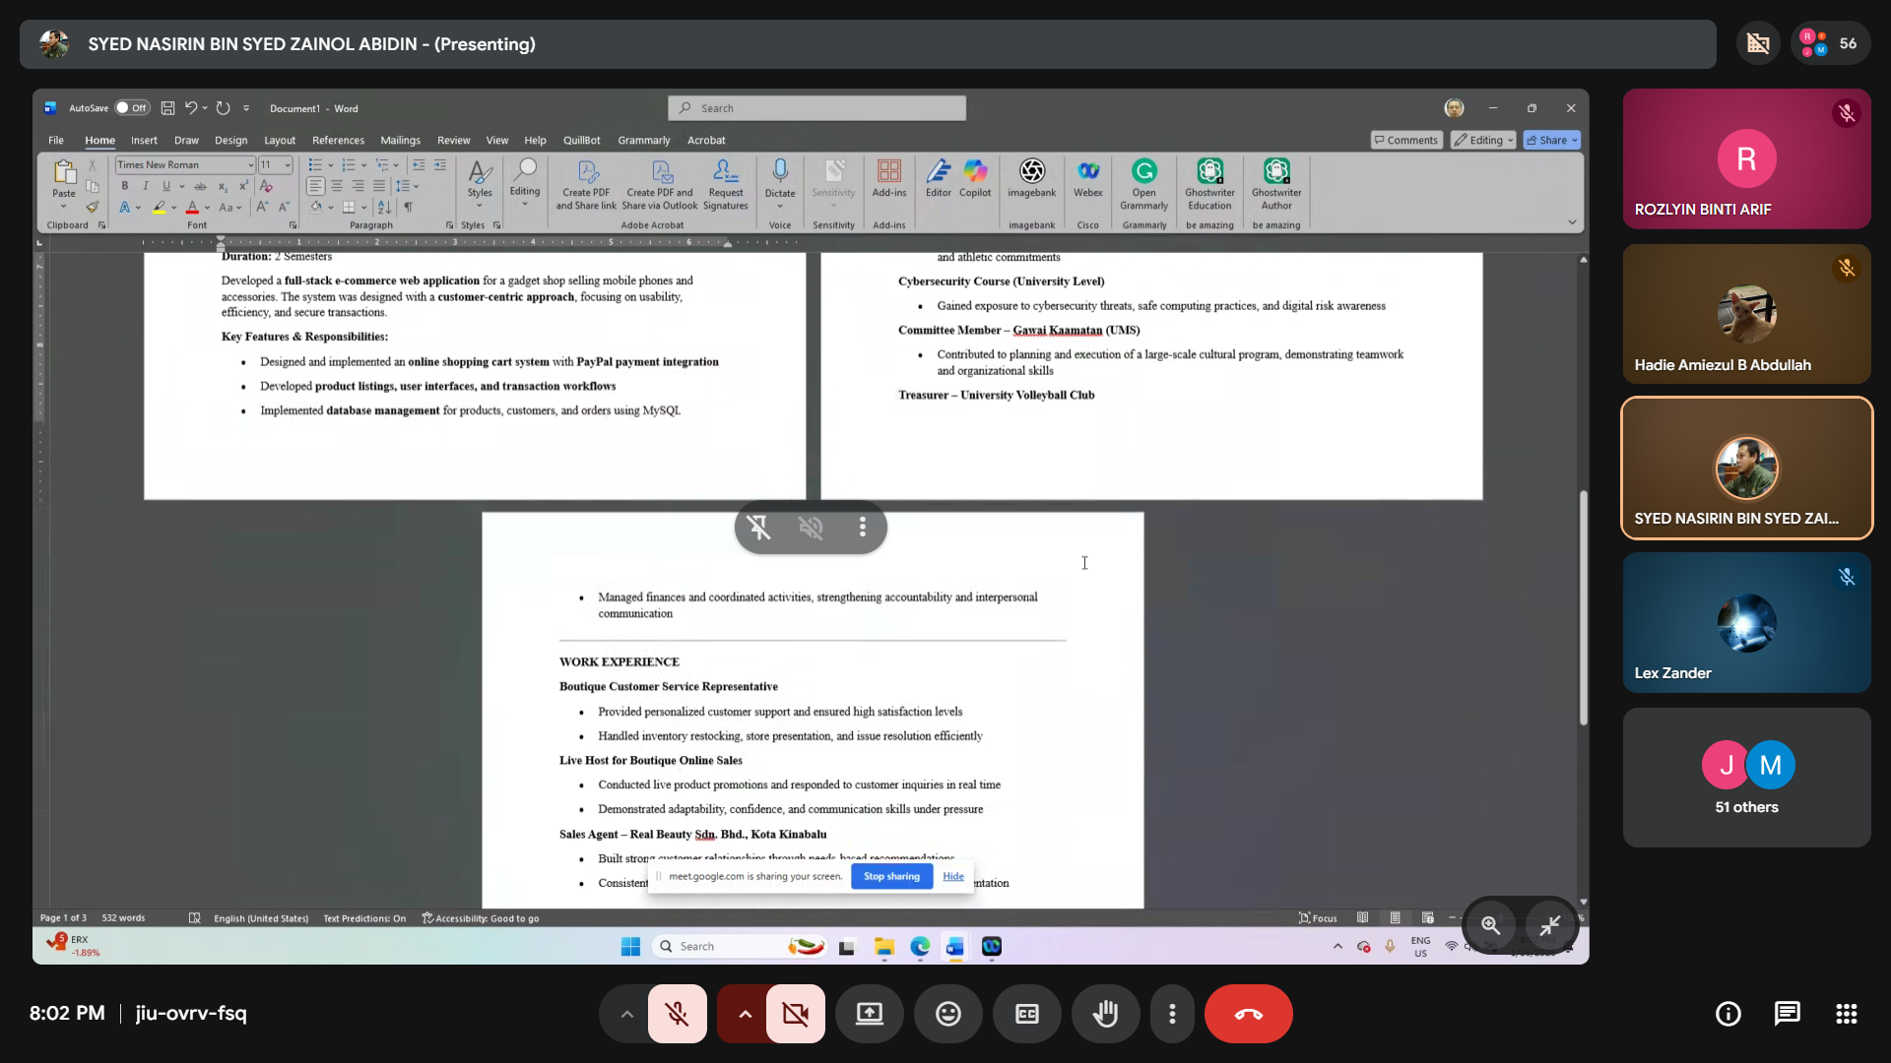Open meeting details info icon
1891x1063 pixels.
tap(1728, 1014)
